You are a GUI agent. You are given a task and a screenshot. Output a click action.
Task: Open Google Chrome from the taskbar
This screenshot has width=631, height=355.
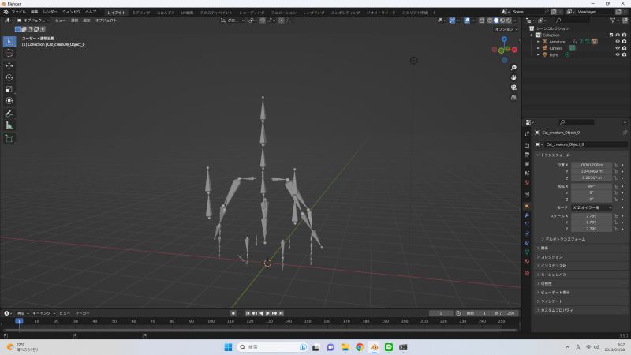click(360, 347)
